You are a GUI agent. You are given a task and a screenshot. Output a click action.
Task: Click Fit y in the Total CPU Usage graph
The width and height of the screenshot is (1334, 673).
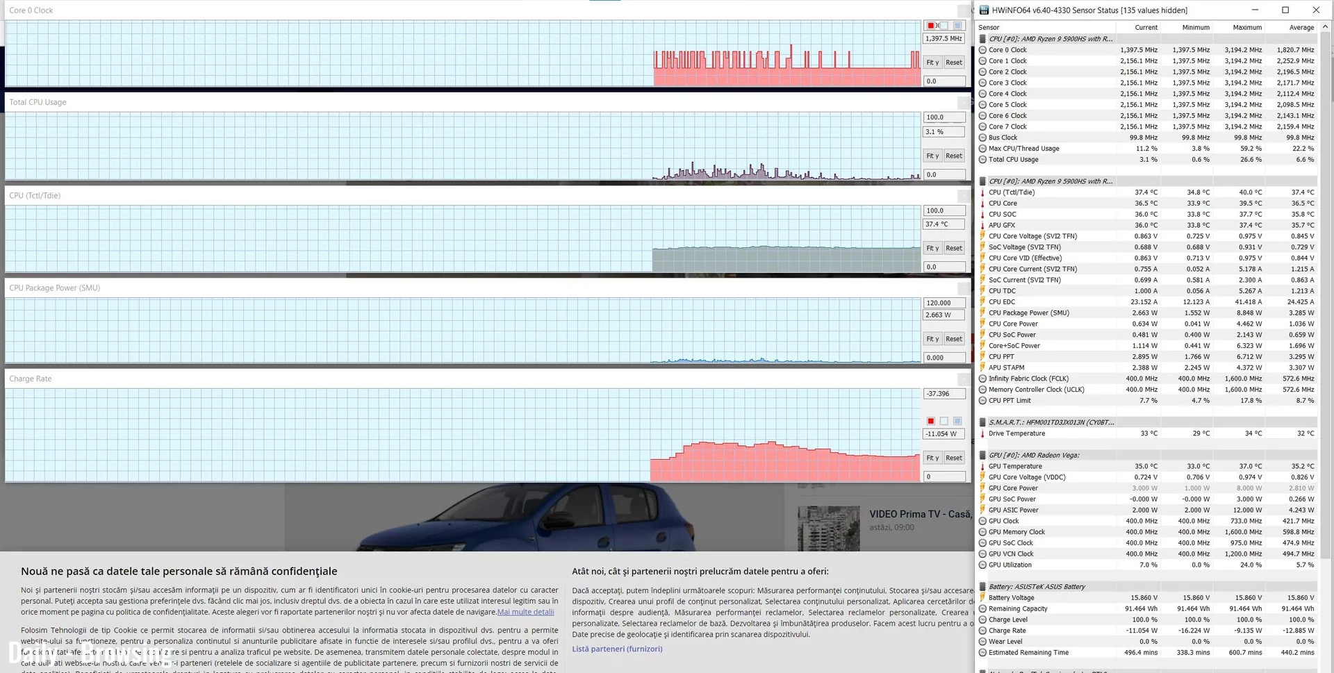coord(932,156)
